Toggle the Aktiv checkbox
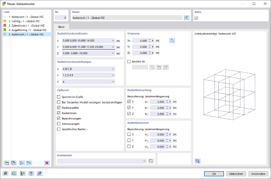 point(196,18)
